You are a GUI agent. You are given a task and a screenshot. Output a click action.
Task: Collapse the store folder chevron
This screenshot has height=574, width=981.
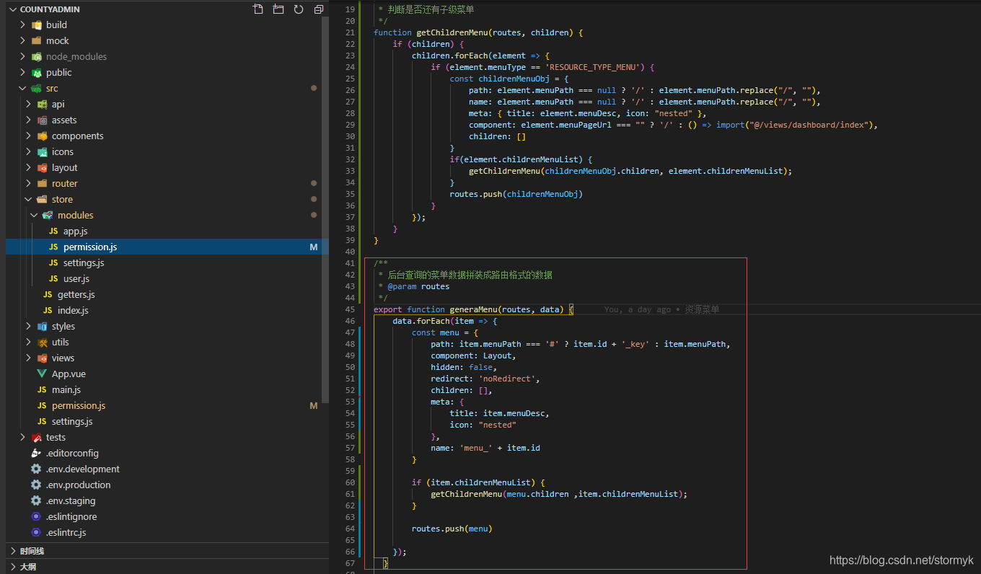click(x=29, y=199)
